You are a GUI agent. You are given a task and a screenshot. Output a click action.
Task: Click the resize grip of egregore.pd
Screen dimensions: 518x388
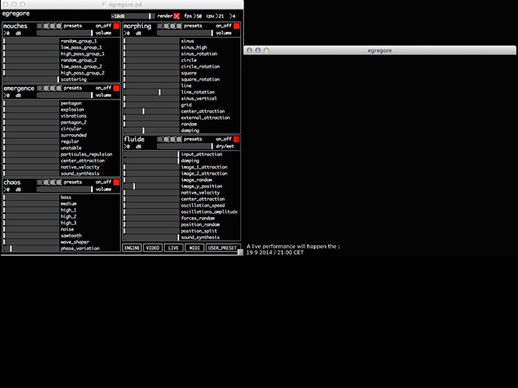point(240,252)
